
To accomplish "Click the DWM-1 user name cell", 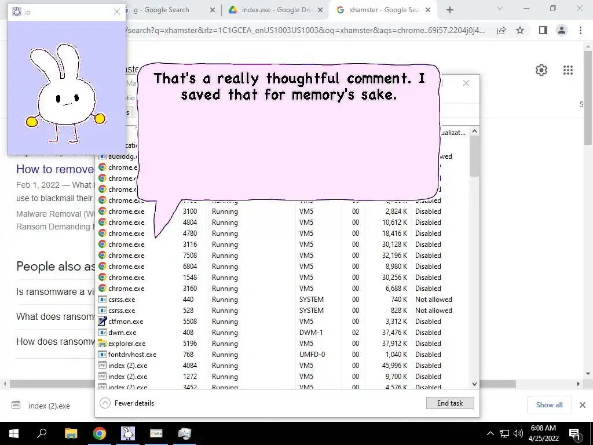I will 312,333.
